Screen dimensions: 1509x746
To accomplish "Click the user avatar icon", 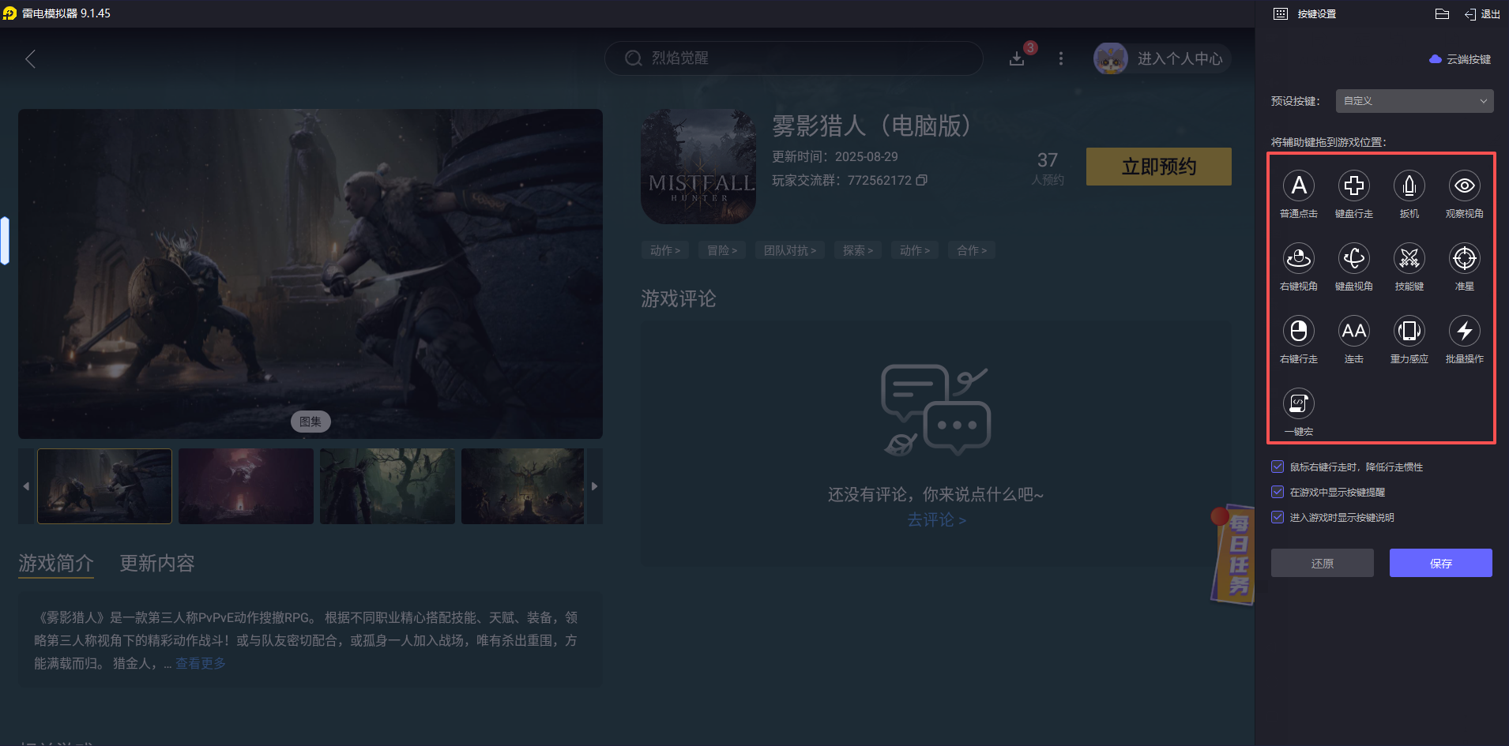I will pos(1110,59).
